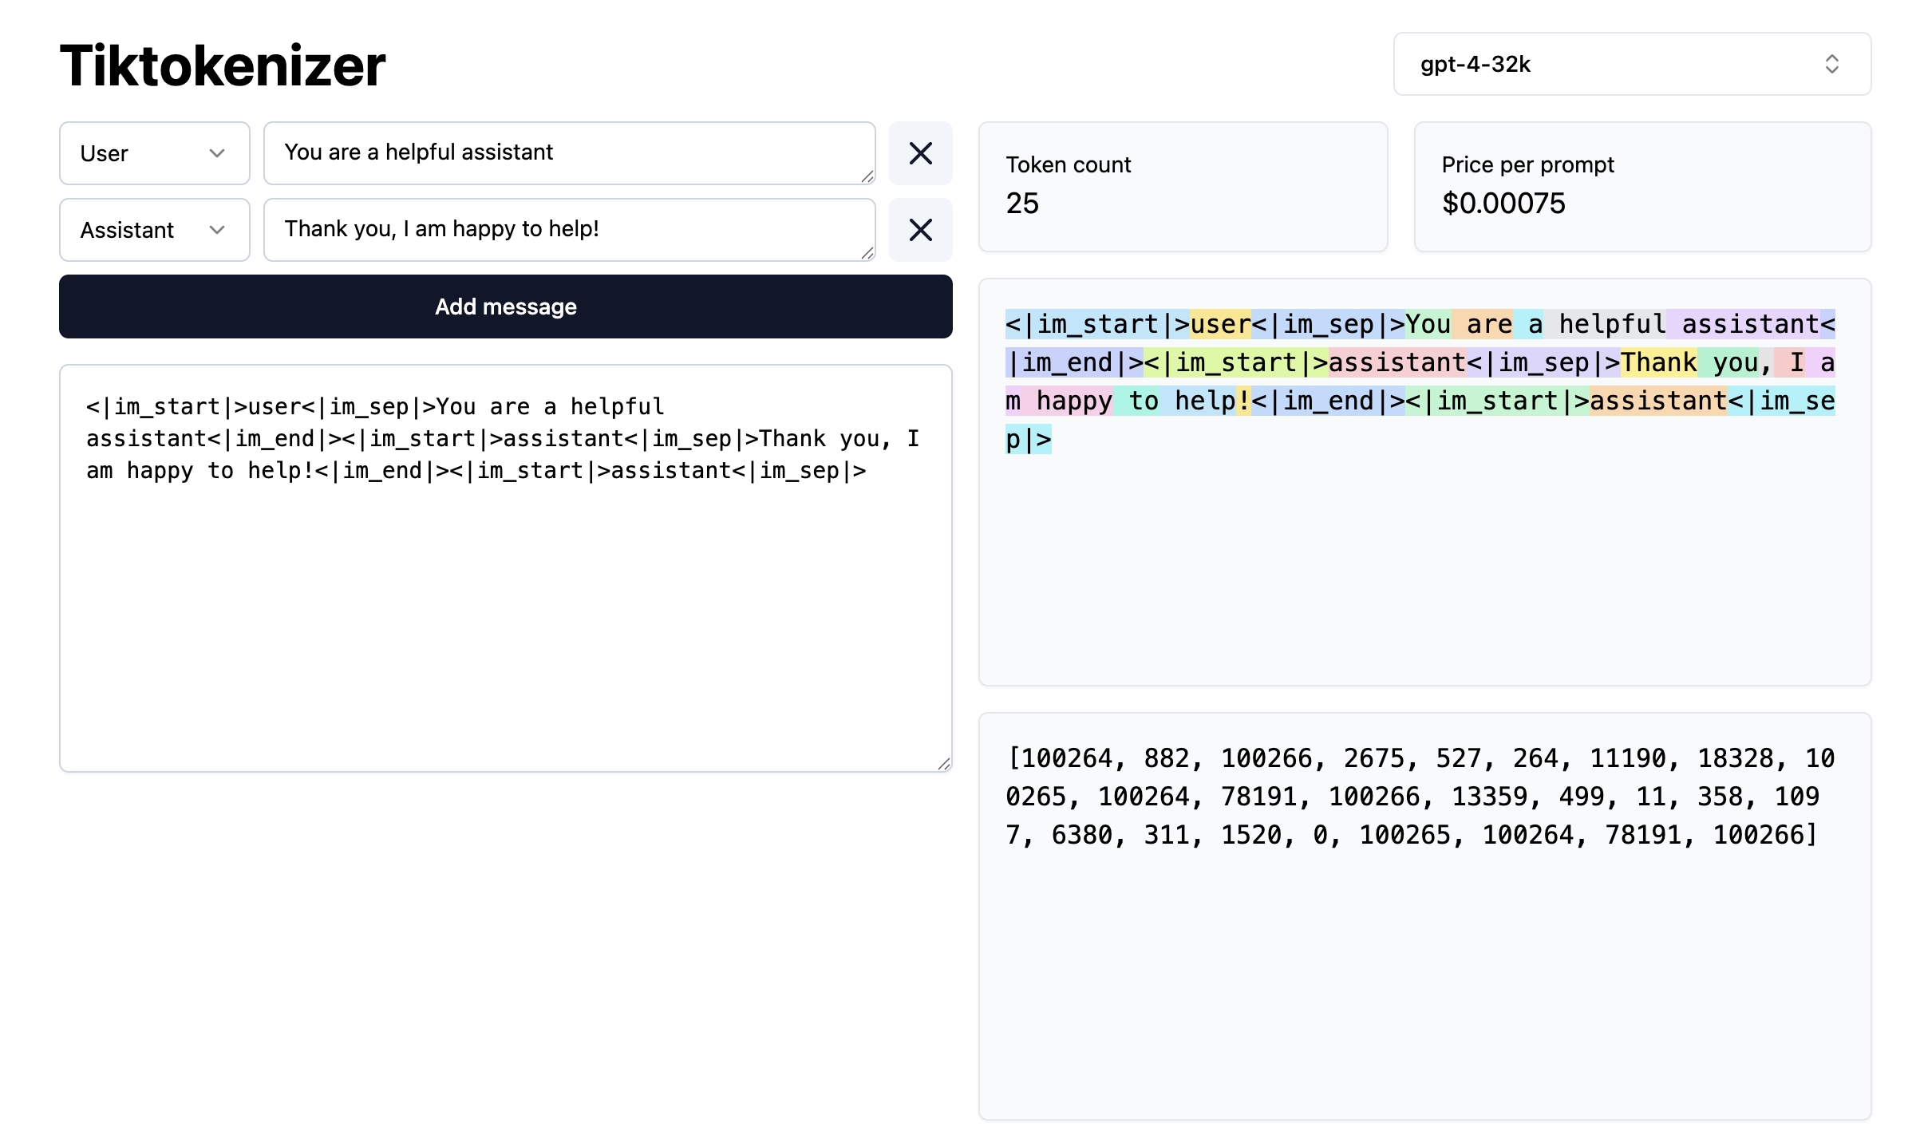Viewport: 1920px width, 1139px height.
Task: Click the Tiktokenizer title heading
Action: pyautogui.click(x=223, y=65)
